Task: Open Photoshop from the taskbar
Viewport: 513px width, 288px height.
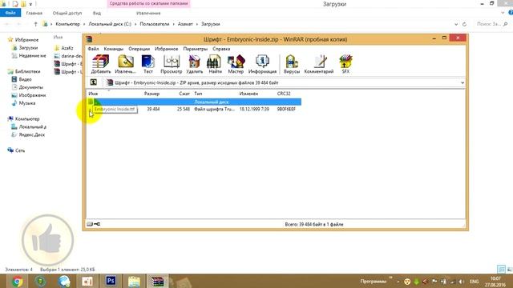Action: [111, 281]
